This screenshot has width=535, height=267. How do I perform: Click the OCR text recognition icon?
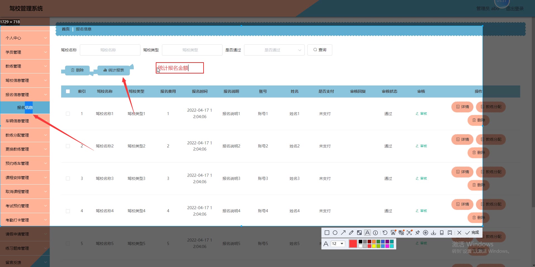point(409,233)
